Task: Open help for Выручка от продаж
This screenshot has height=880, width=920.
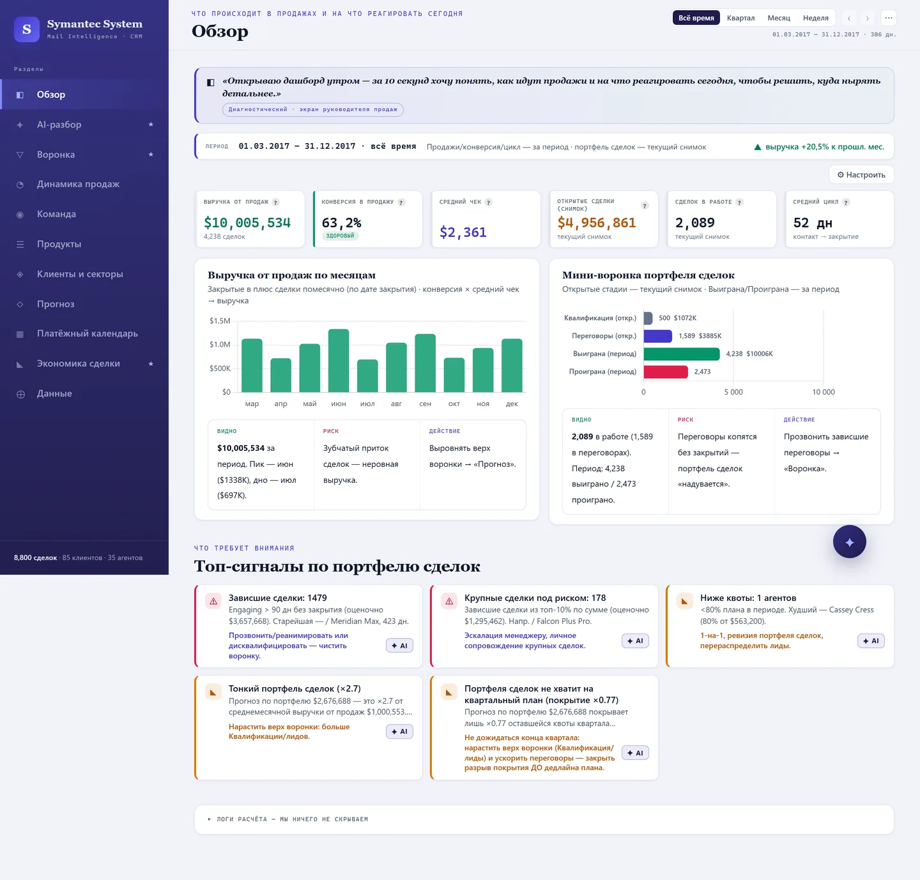Action: 276,202
